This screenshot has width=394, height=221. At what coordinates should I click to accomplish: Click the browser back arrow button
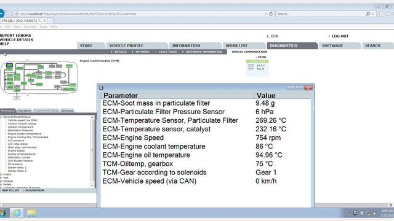1,14
